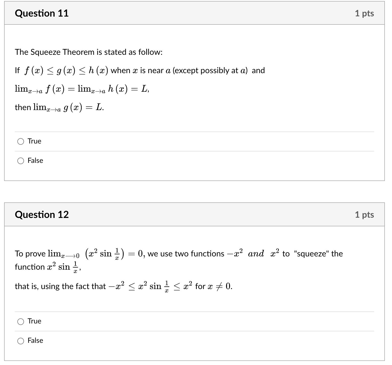Click the Question 12 header

pos(42,215)
